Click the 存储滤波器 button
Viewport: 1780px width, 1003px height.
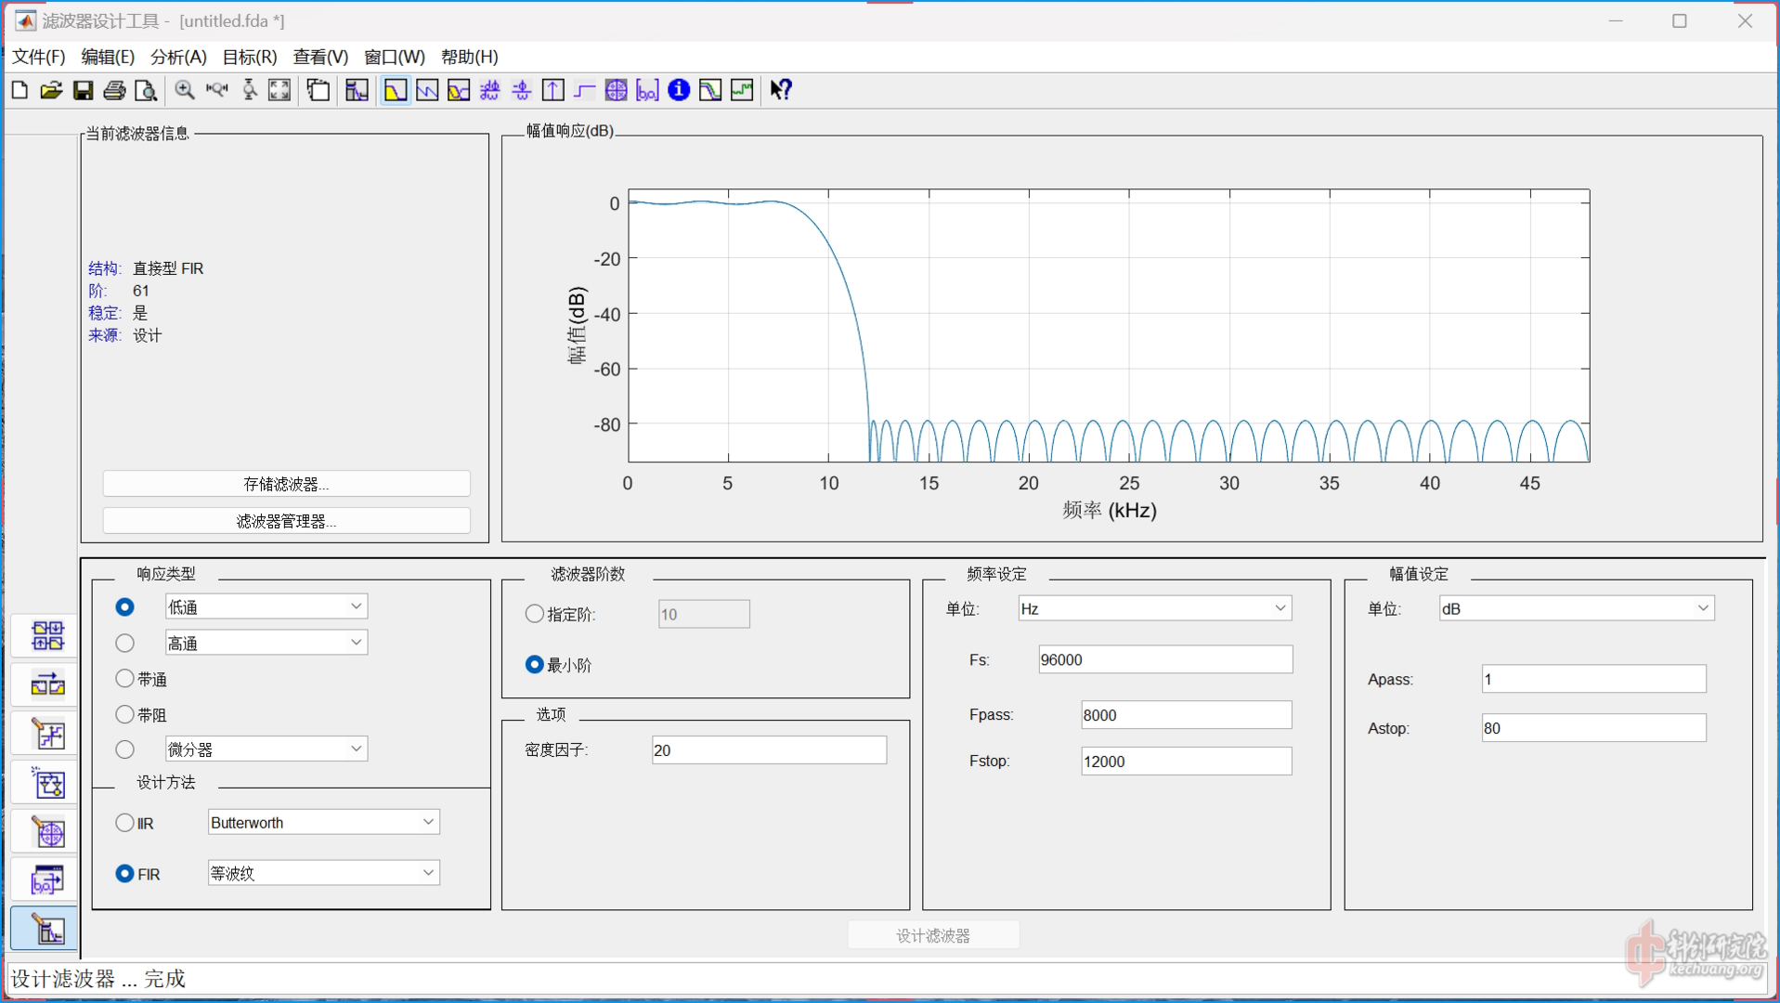pyautogui.click(x=285, y=483)
